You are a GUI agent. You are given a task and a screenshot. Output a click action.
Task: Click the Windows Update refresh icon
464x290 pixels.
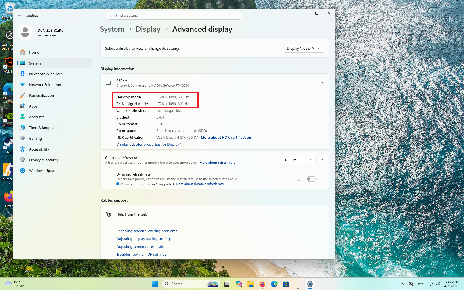[x=23, y=170]
